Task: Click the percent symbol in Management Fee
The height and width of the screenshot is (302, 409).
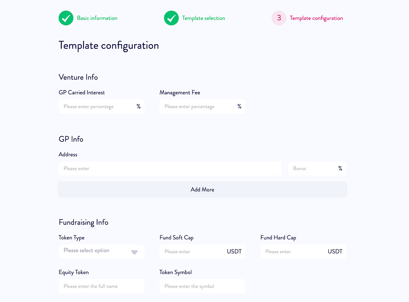Action: 240,106
